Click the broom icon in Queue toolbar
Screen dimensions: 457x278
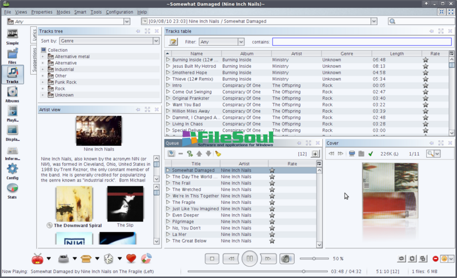point(218,154)
